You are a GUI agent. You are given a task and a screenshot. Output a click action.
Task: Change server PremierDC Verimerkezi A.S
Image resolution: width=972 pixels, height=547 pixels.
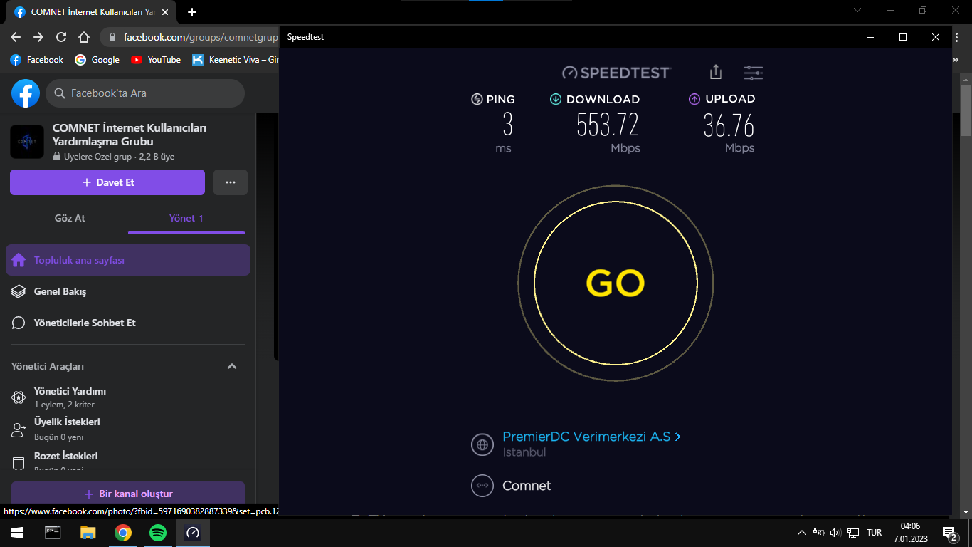point(591,437)
